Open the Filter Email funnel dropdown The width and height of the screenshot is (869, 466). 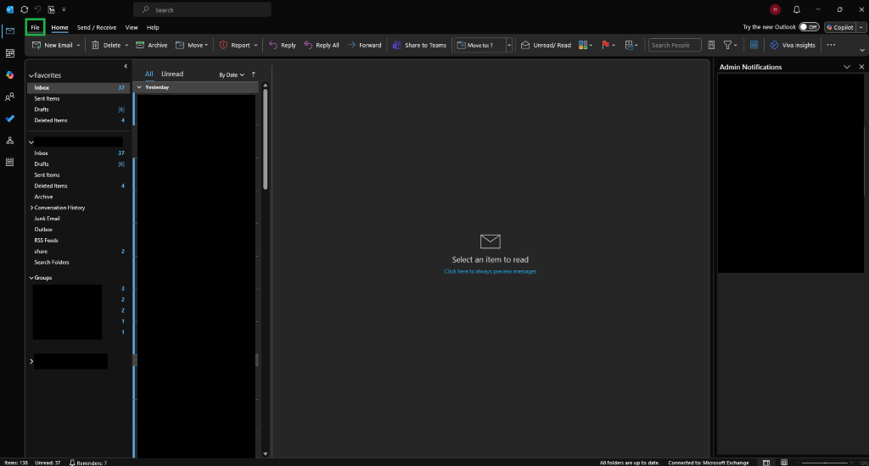click(x=730, y=46)
